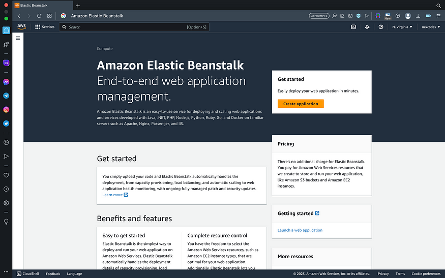The image size is (445, 278).
Task: Open the Messenger sidebar icon
Action: coord(6,82)
